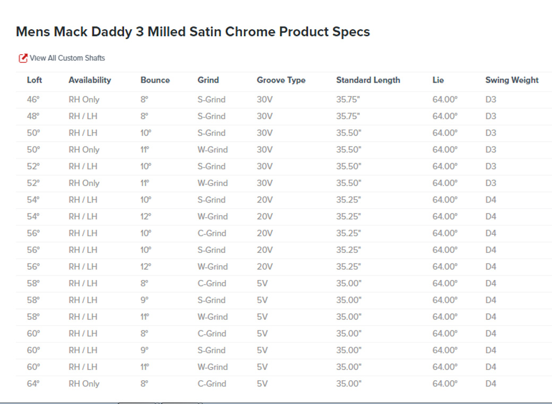Click the Loft column header
Viewport: 552px width, 404px height.
(x=34, y=80)
